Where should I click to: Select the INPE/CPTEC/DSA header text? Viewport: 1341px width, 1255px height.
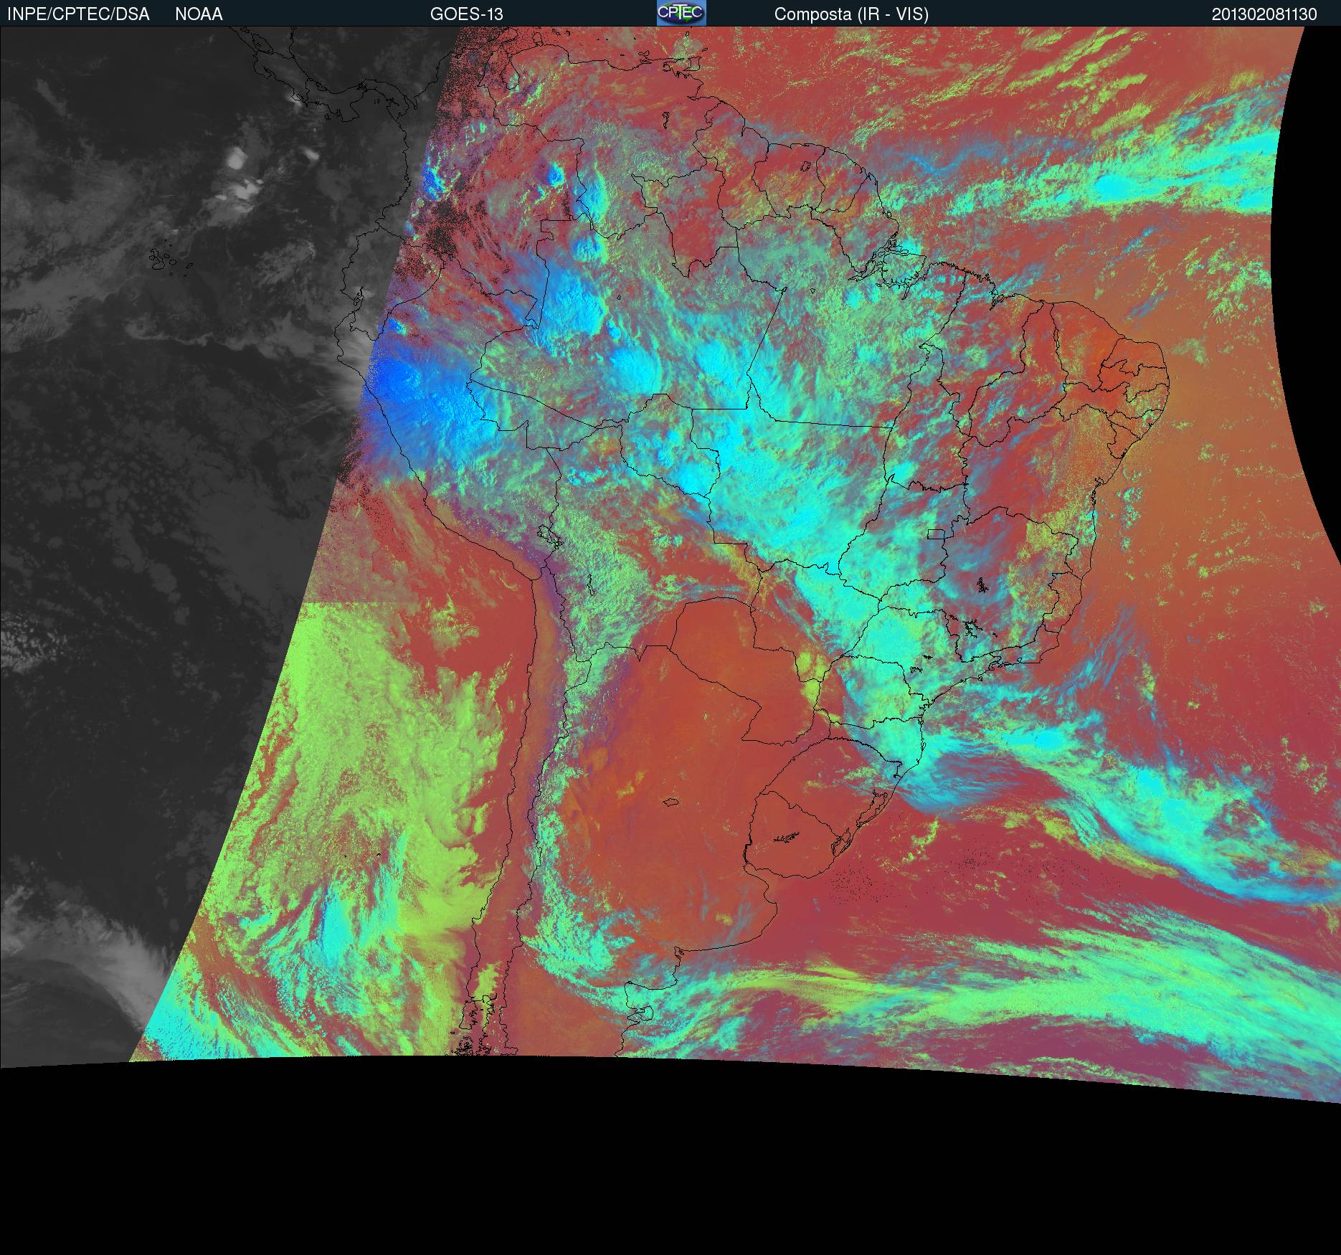(x=78, y=14)
